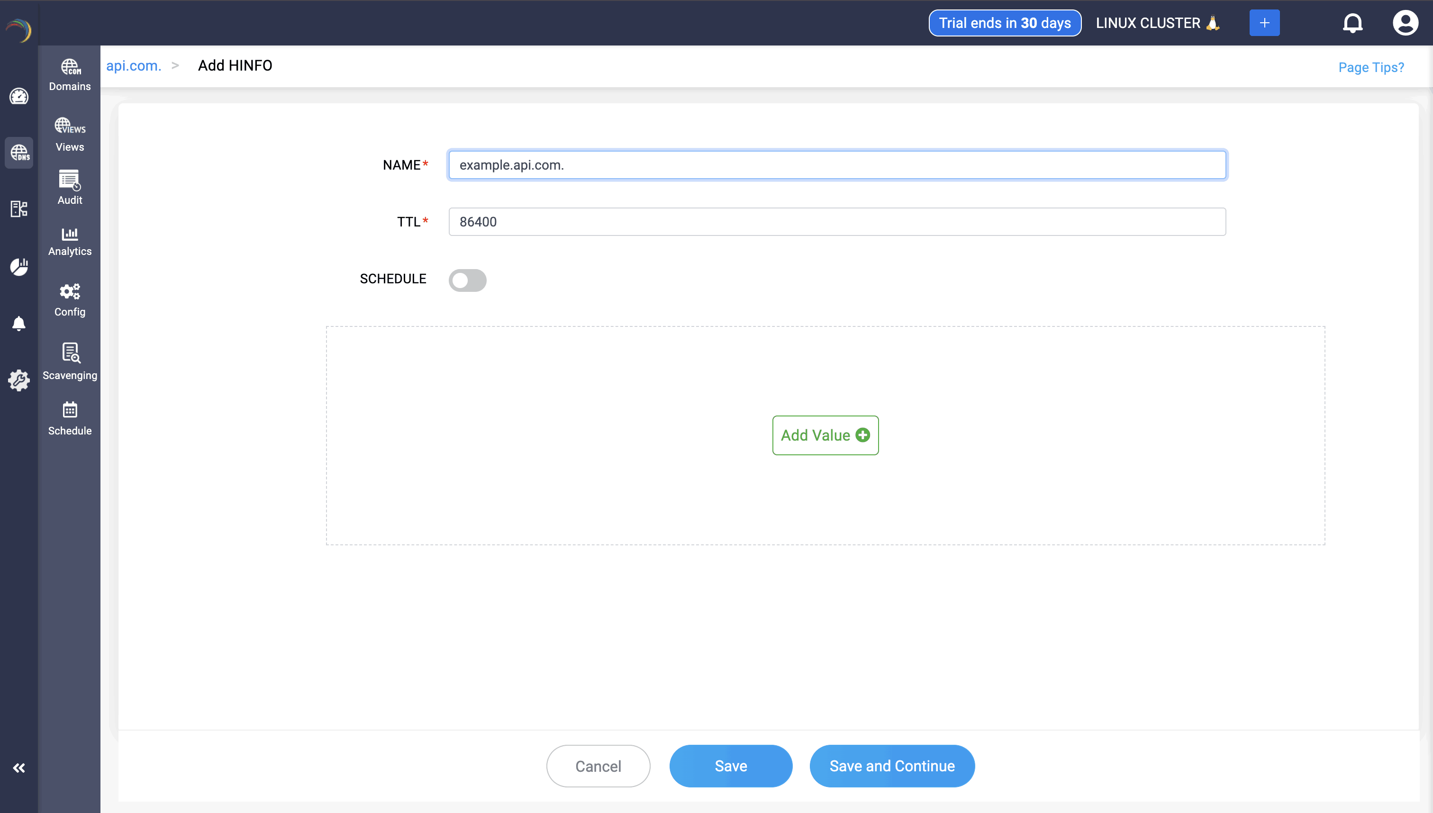Toggle the SCHEDULE switch on

point(467,280)
